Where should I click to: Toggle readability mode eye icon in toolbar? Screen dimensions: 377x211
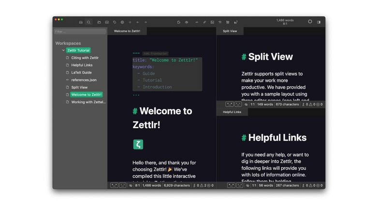pos(187,22)
